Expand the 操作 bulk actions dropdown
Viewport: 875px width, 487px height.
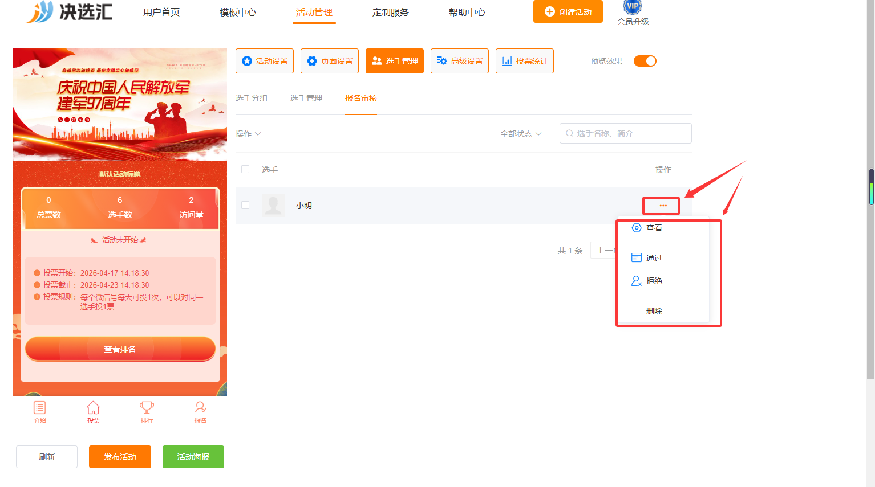[248, 134]
